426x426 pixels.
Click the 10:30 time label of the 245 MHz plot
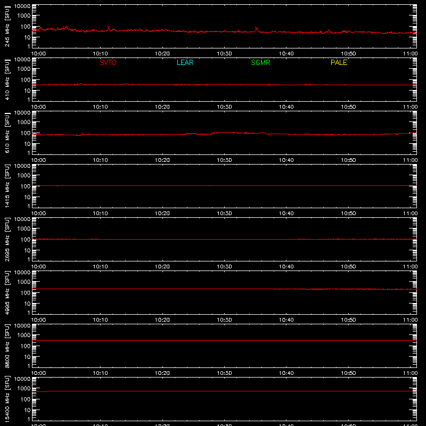[224, 54]
